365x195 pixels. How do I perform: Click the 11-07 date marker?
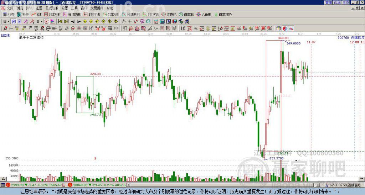[311, 42]
